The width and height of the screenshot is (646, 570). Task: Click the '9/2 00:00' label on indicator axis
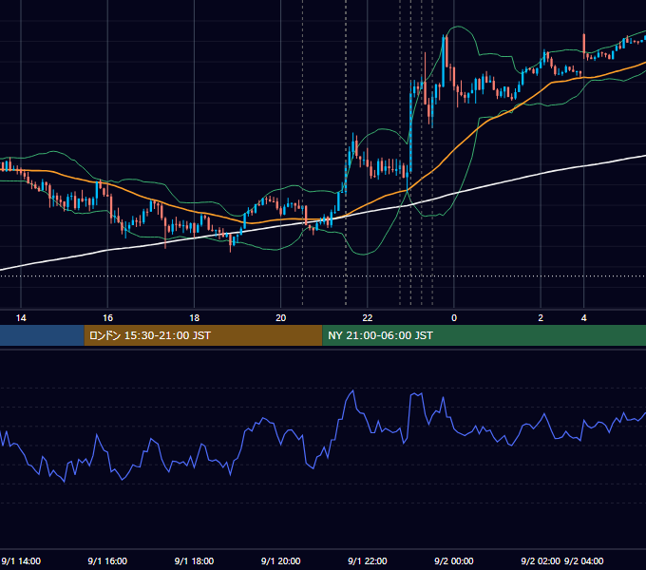pos(453,560)
